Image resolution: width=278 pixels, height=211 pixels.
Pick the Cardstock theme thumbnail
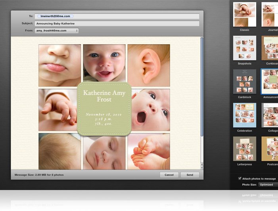pyautogui.click(x=245, y=82)
